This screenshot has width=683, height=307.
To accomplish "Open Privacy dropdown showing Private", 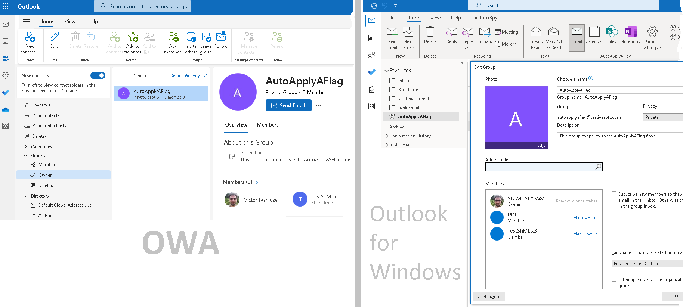I will [x=663, y=117].
